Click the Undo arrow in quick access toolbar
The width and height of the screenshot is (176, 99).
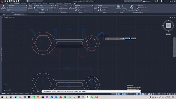(x=21, y=1)
